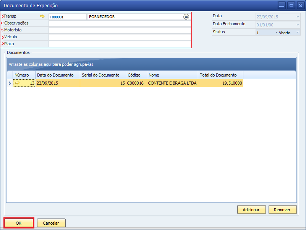Screen dimensions: 306x230
Task: Sort by the Código column header
Action: point(136,75)
